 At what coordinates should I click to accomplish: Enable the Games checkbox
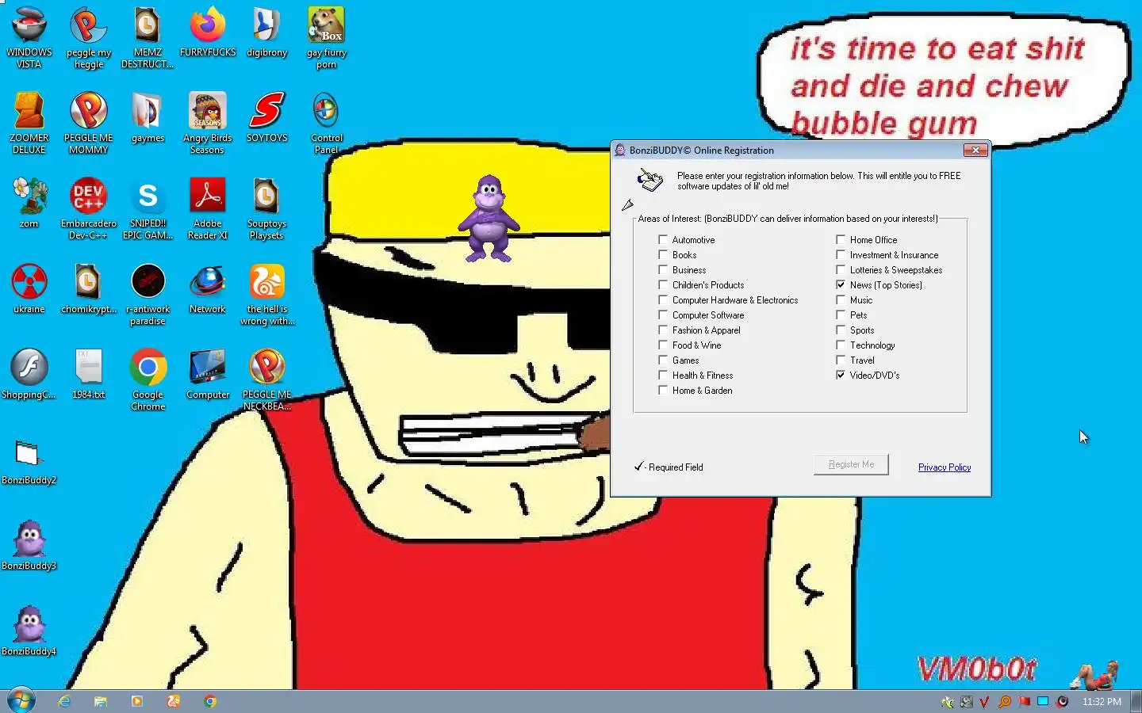[x=663, y=360]
